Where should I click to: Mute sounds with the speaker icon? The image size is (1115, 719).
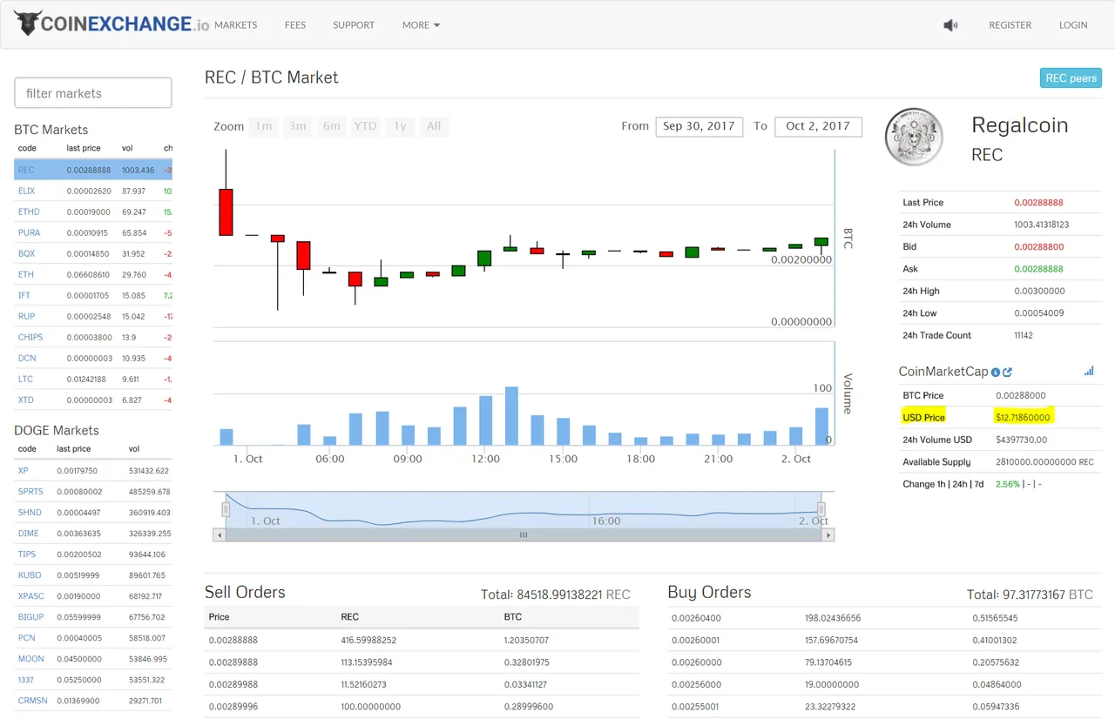[950, 25]
